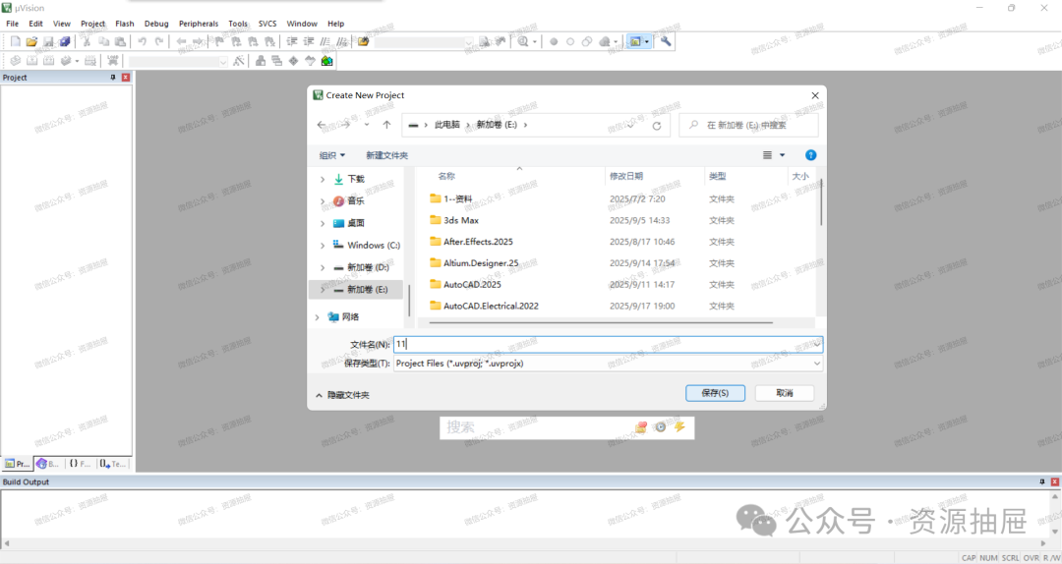
Task: Click the wrench Configuration icon
Action: click(666, 41)
